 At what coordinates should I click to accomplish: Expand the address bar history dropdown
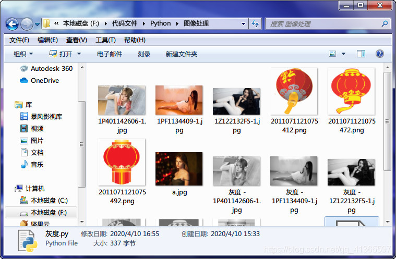pyautogui.click(x=243, y=24)
